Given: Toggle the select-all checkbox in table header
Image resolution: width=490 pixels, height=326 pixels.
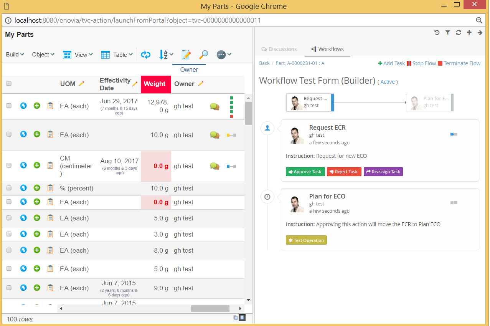Looking at the screenshot, I should click(9, 84).
